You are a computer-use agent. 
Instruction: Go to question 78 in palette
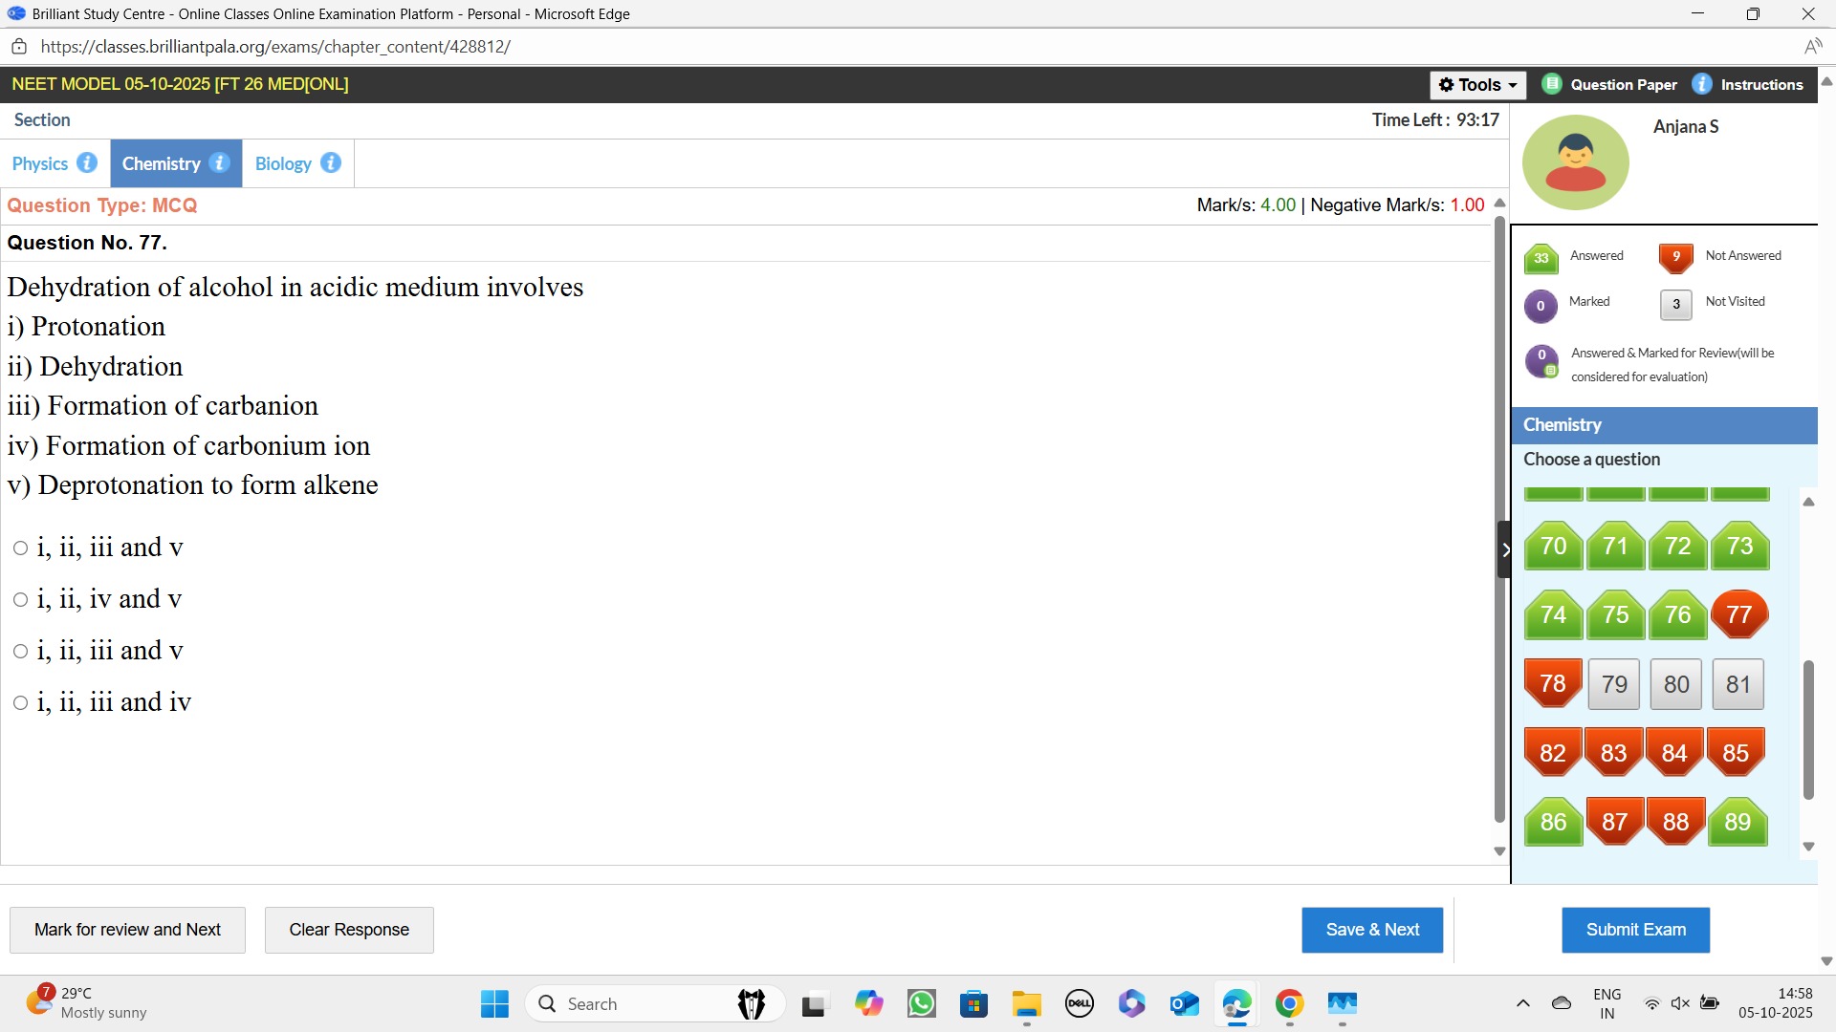[x=1553, y=683]
